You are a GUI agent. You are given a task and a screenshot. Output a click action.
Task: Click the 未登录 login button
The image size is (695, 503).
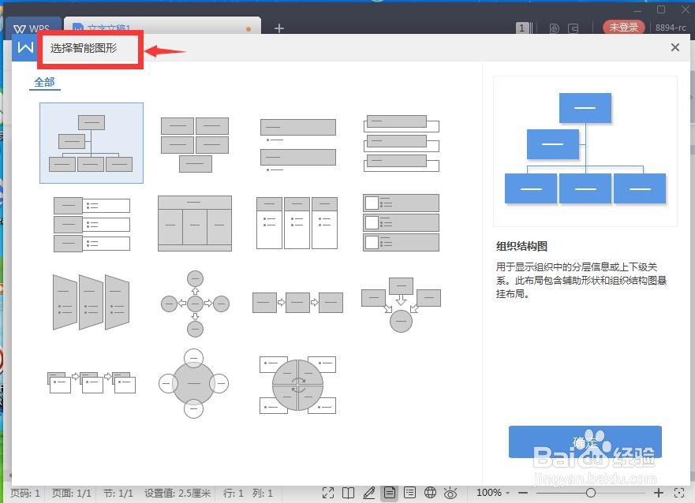pyautogui.click(x=623, y=28)
